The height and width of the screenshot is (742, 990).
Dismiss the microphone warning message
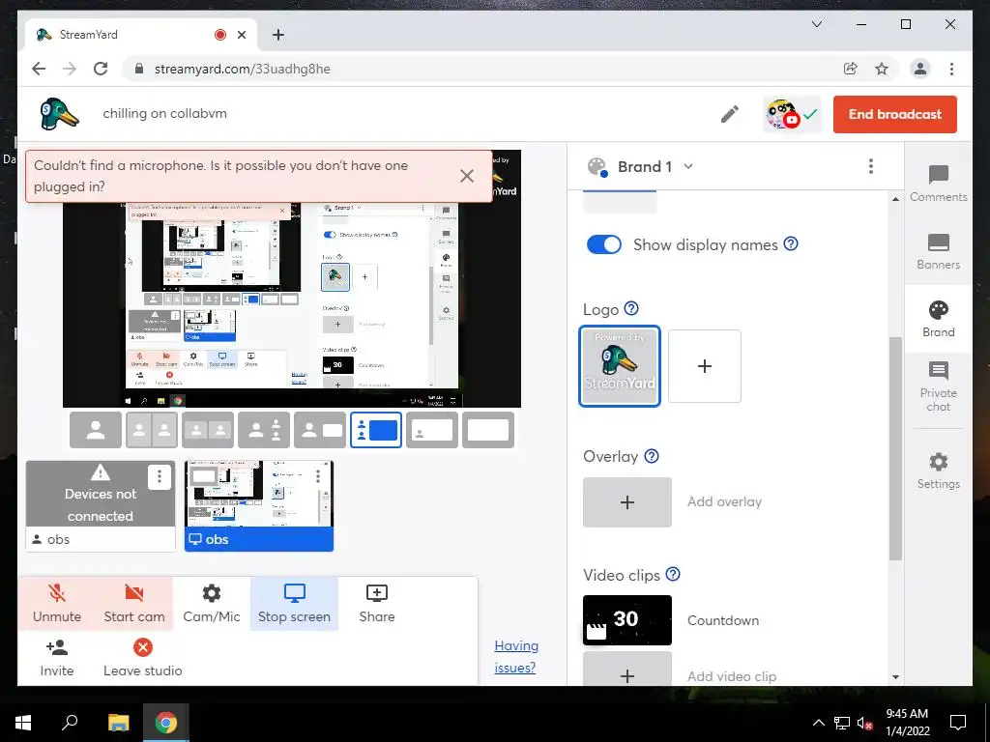pyautogui.click(x=467, y=176)
